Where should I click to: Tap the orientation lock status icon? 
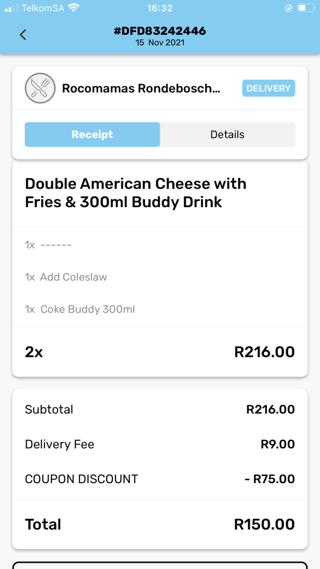pos(288,8)
